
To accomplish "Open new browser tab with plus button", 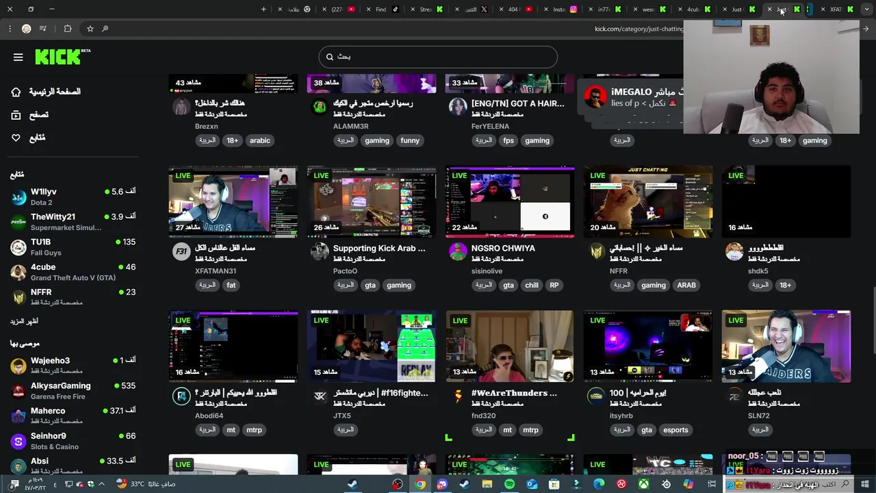I will click(x=263, y=9).
